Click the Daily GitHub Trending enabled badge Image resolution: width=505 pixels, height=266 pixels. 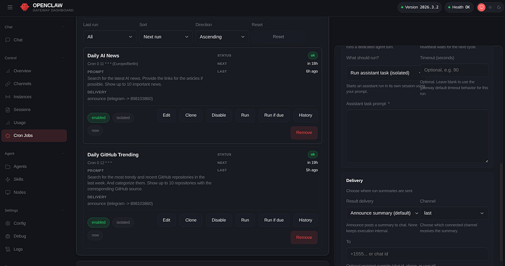tap(99, 222)
